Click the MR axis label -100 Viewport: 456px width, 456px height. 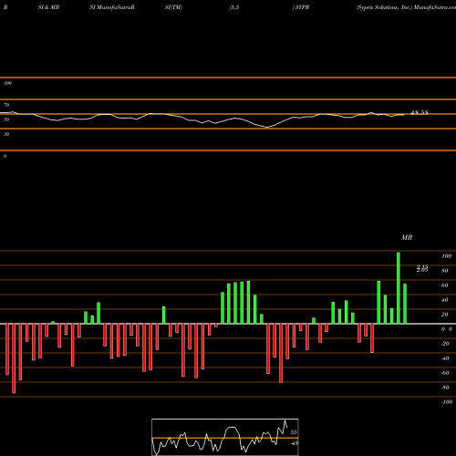[x=446, y=402]
